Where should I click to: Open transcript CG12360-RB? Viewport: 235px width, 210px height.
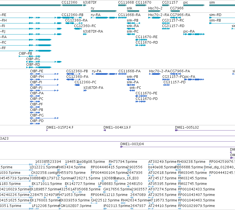[x=72, y=15]
